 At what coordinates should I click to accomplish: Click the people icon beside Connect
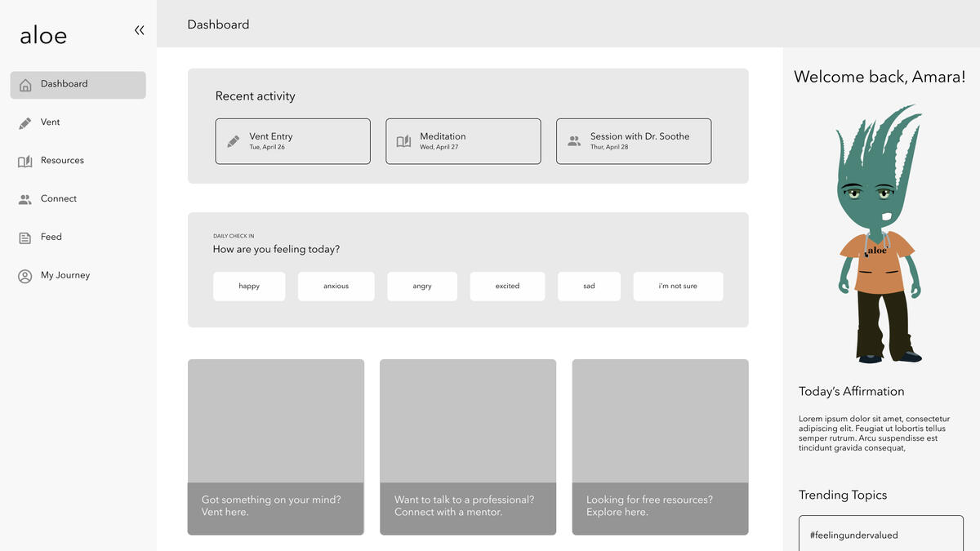click(25, 199)
